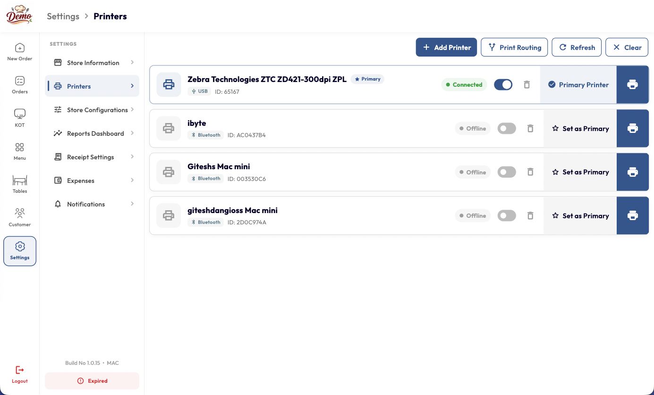Open the KOT screen
The image size is (654, 395).
click(x=20, y=118)
